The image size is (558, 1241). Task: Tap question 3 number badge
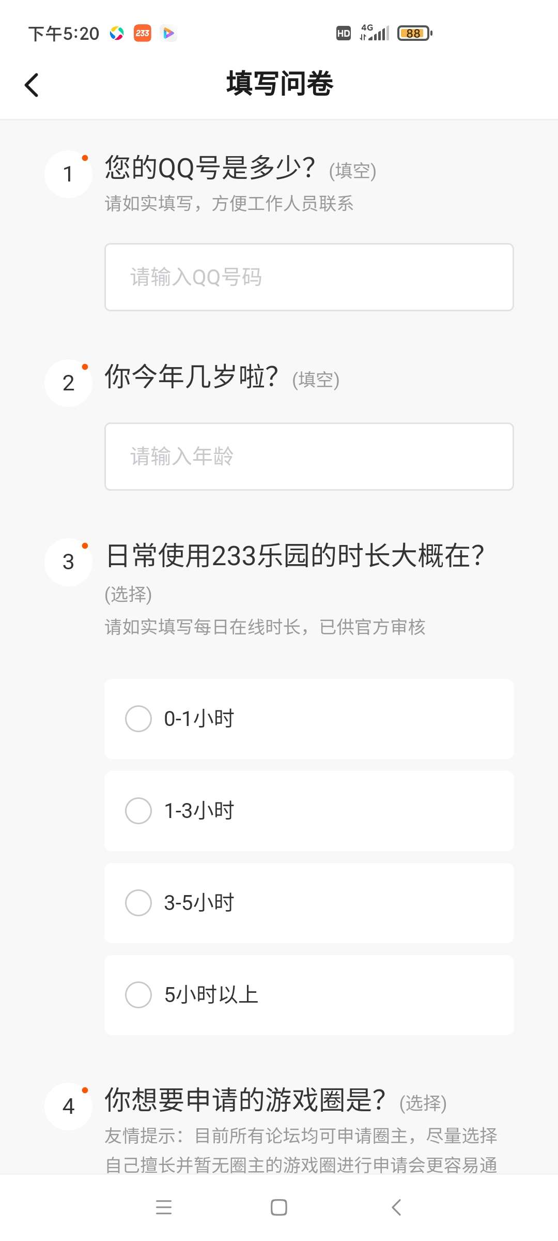[68, 562]
